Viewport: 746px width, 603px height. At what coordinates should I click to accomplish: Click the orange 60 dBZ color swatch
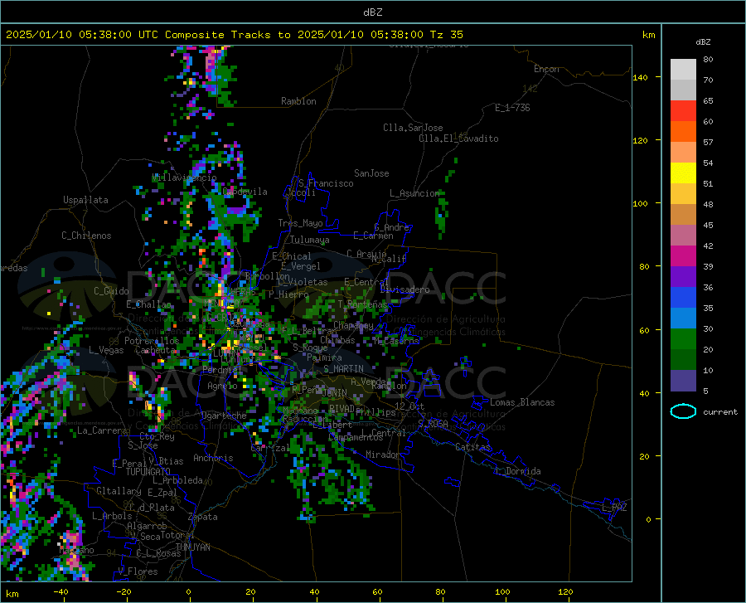683,131
